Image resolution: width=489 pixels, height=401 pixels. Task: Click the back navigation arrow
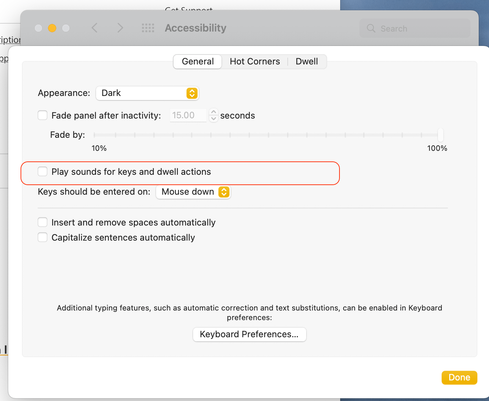click(x=94, y=28)
